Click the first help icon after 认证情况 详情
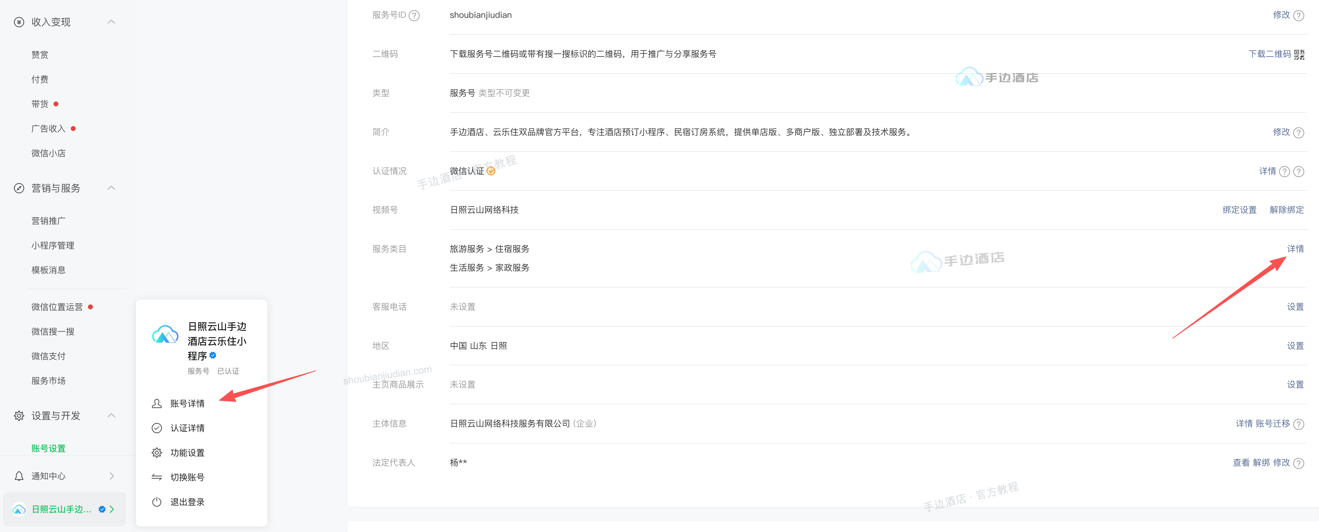This screenshot has width=1319, height=532. (x=1285, y=172)
